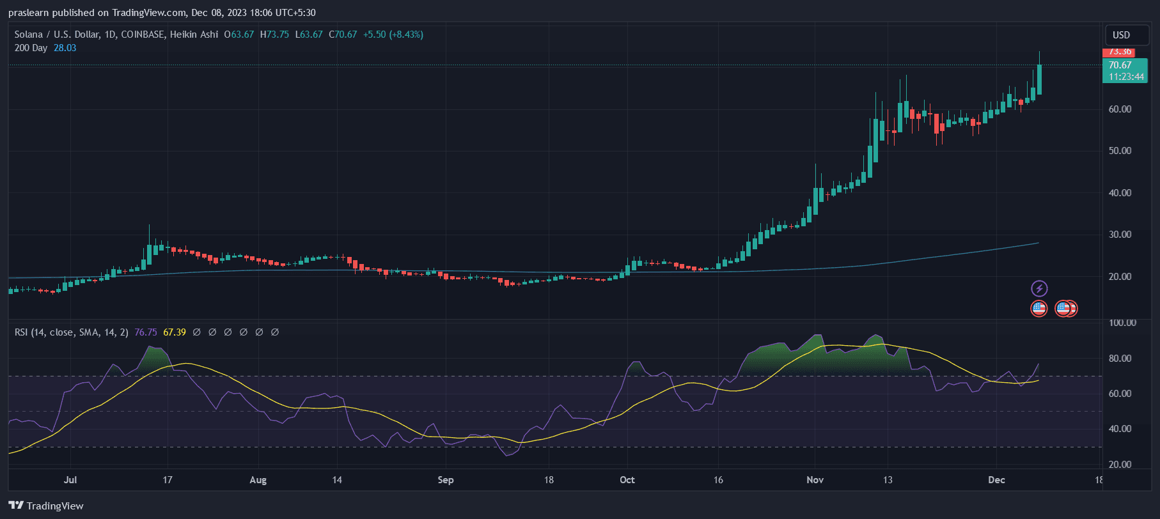Click the Nov label on the time axis
The width and height of the screenshot is (1160, 519).
[x=815, y=480]
